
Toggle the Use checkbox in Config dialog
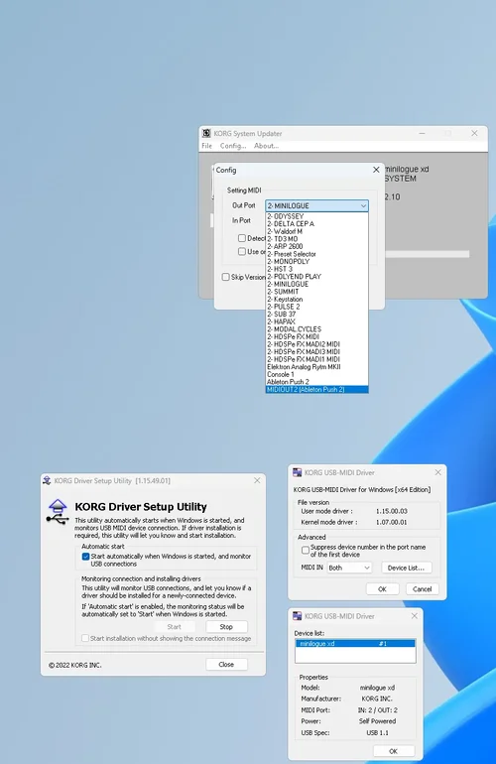point(242,251)
